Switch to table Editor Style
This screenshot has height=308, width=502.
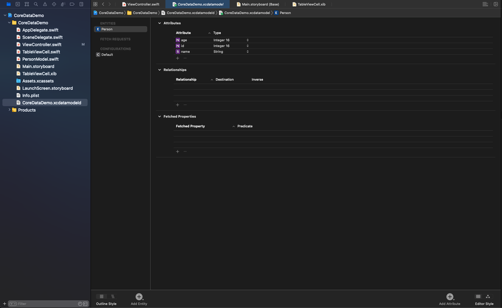point(478,296)
